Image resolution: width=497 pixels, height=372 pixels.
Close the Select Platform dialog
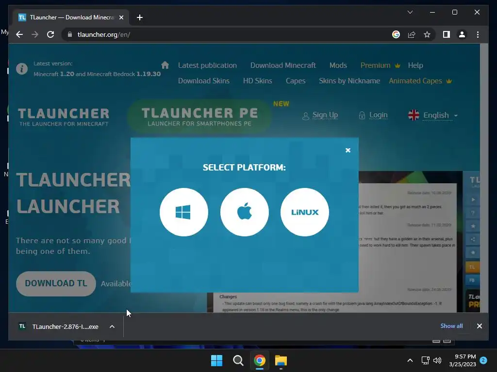coord(348,150)
